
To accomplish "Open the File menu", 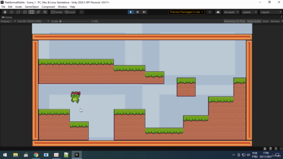I will 3,7.
